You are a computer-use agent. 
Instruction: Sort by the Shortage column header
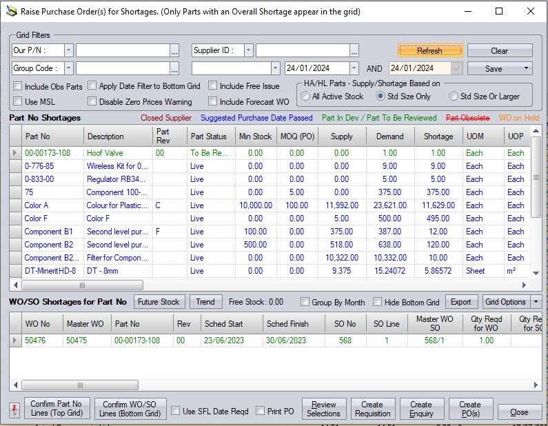pyautogui.click(x=438, y=136)
